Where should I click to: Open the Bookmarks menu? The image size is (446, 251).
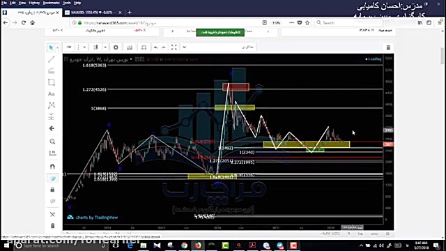51,3
